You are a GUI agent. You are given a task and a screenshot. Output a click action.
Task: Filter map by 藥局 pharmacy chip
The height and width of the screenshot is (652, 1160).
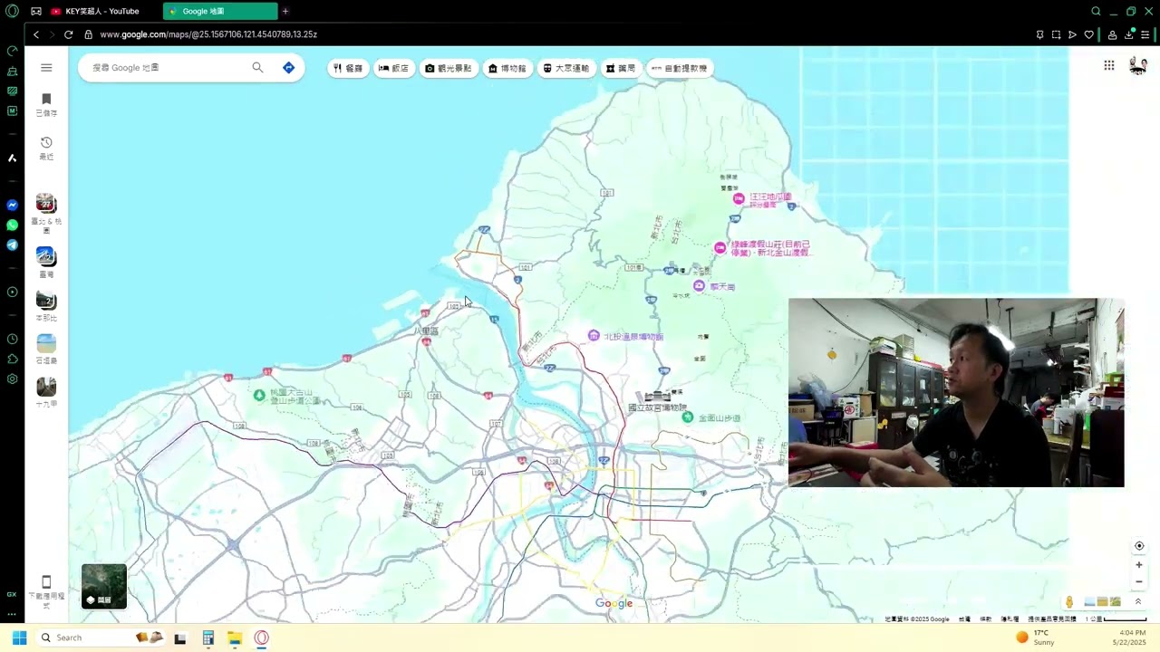[621, 68]
